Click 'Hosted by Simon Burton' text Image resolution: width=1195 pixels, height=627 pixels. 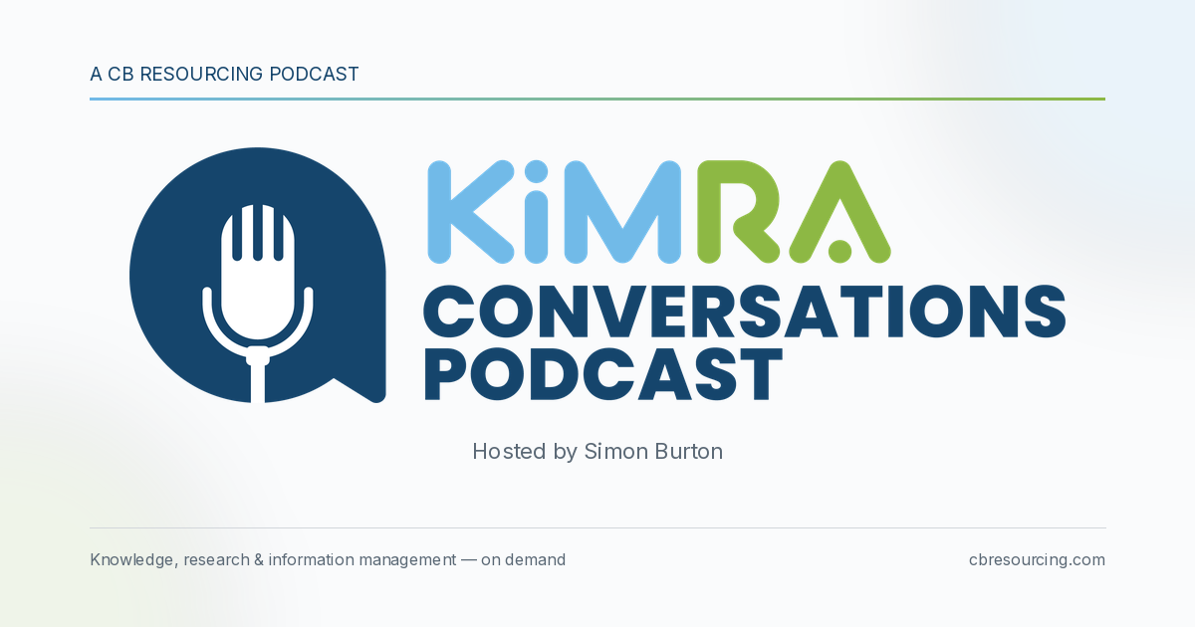coord(597,451)
